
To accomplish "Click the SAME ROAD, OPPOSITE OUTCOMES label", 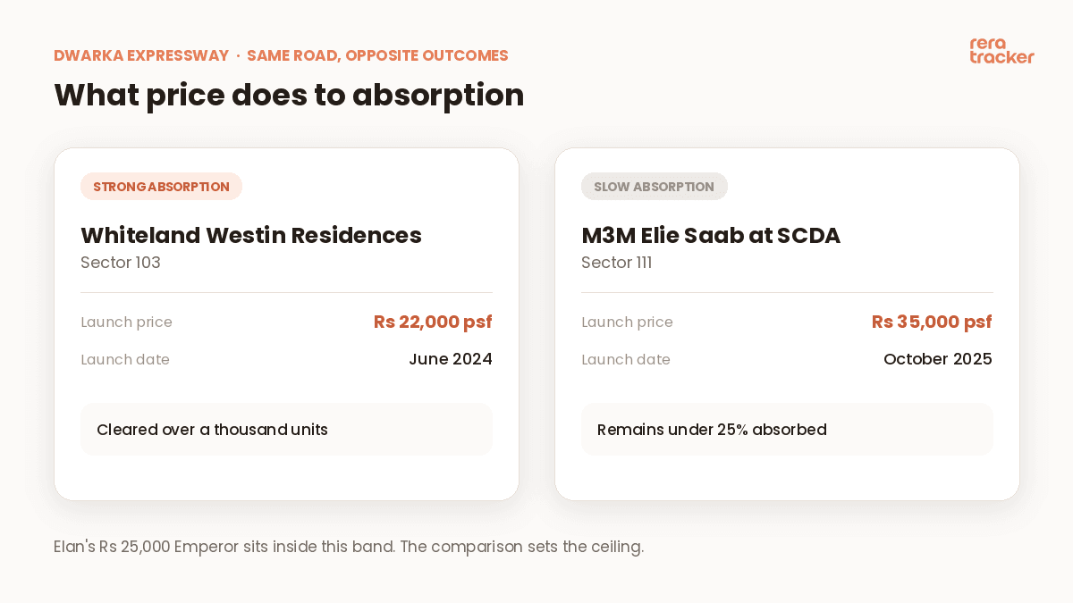I will tap(377, 55).
